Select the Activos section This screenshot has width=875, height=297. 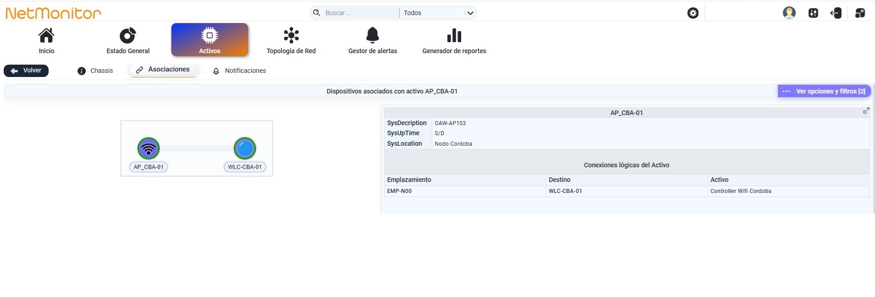tap(210, 40)
